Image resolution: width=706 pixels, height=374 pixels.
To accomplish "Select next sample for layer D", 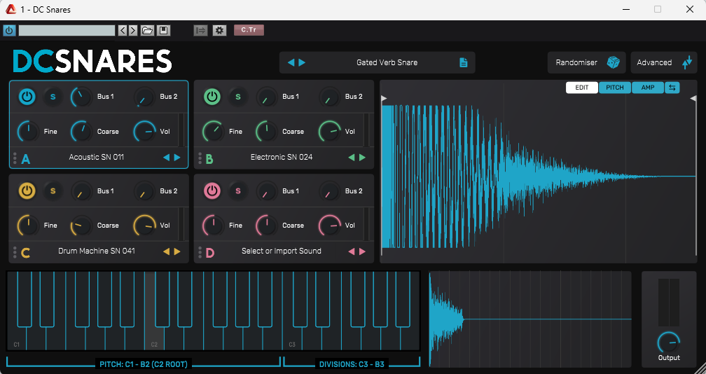I will 363,251.
